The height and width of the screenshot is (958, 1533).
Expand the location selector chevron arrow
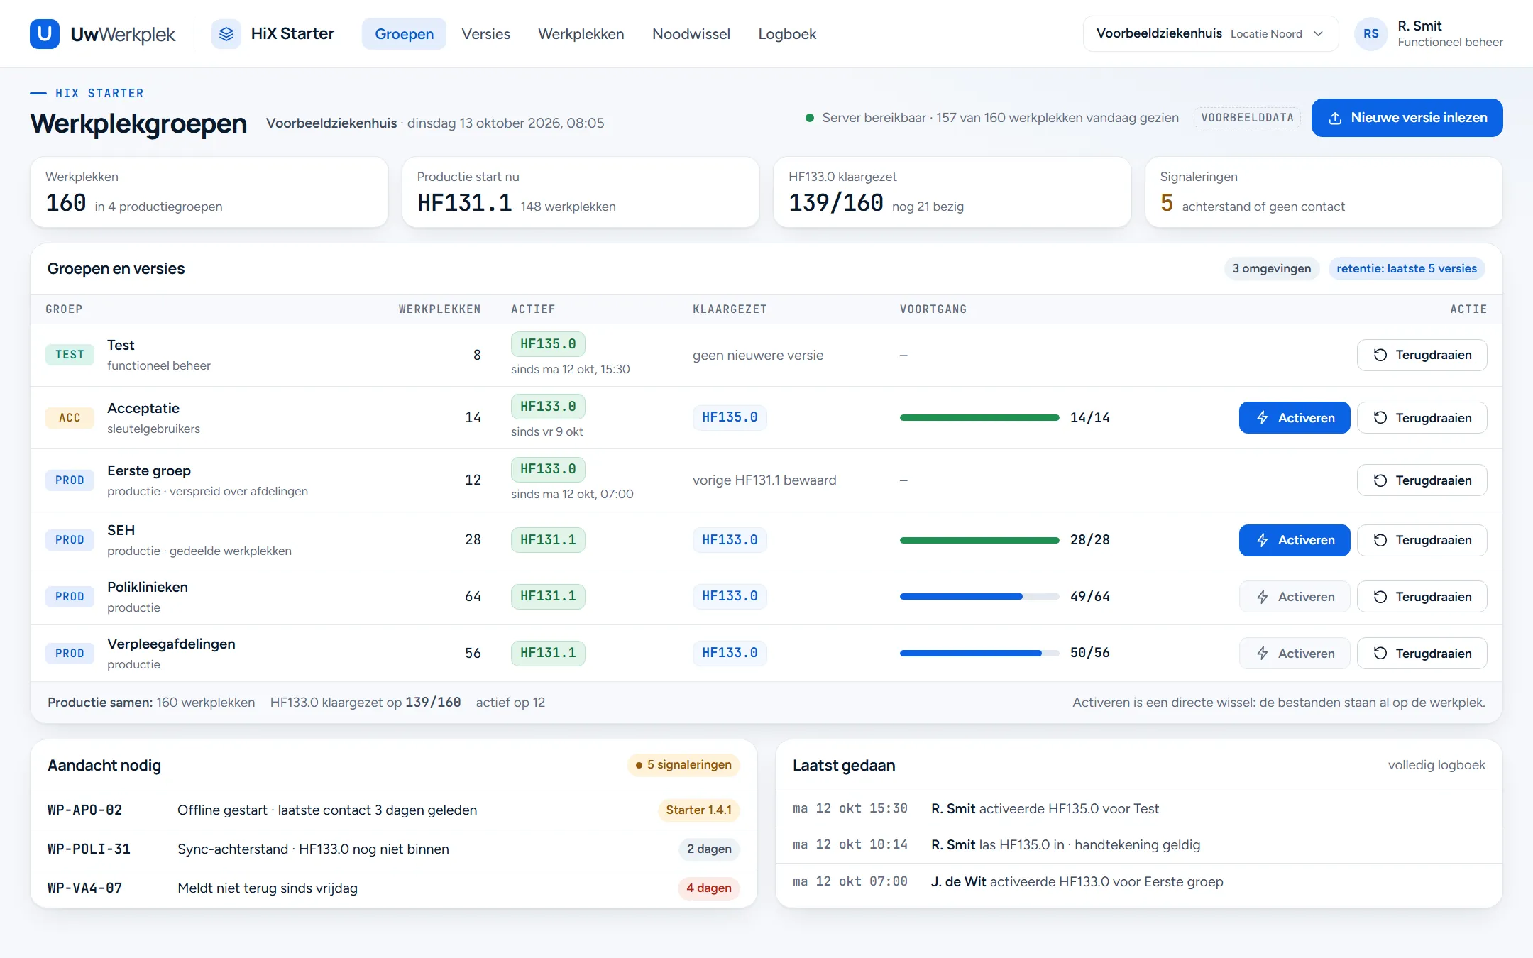(x=1318, y=33)
